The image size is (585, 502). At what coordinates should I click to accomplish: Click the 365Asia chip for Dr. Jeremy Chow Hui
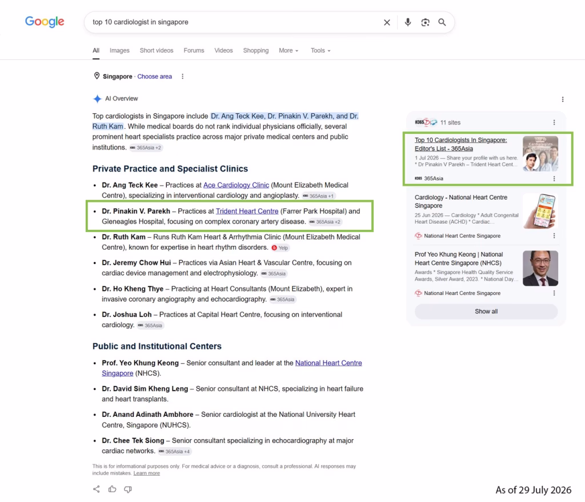point(274,273)
